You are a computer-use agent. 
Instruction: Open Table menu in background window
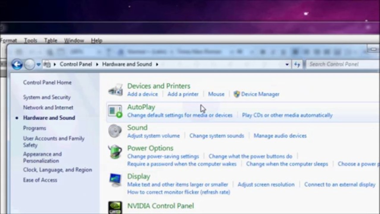click(x=51, y=40)
